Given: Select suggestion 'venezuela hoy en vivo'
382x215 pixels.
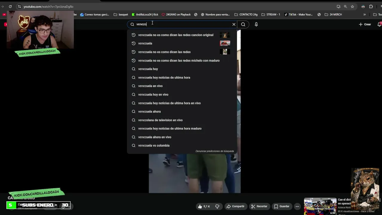Looking at the screenshot, I should (x=182, y=94).
